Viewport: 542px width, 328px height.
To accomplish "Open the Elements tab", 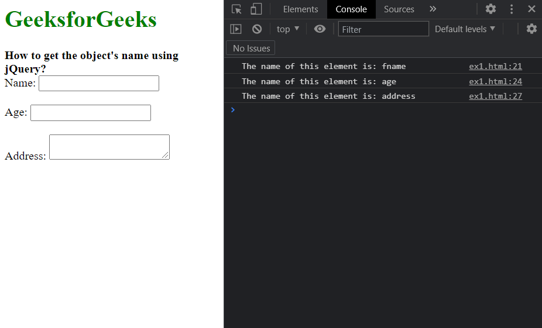I will (300, 9).
